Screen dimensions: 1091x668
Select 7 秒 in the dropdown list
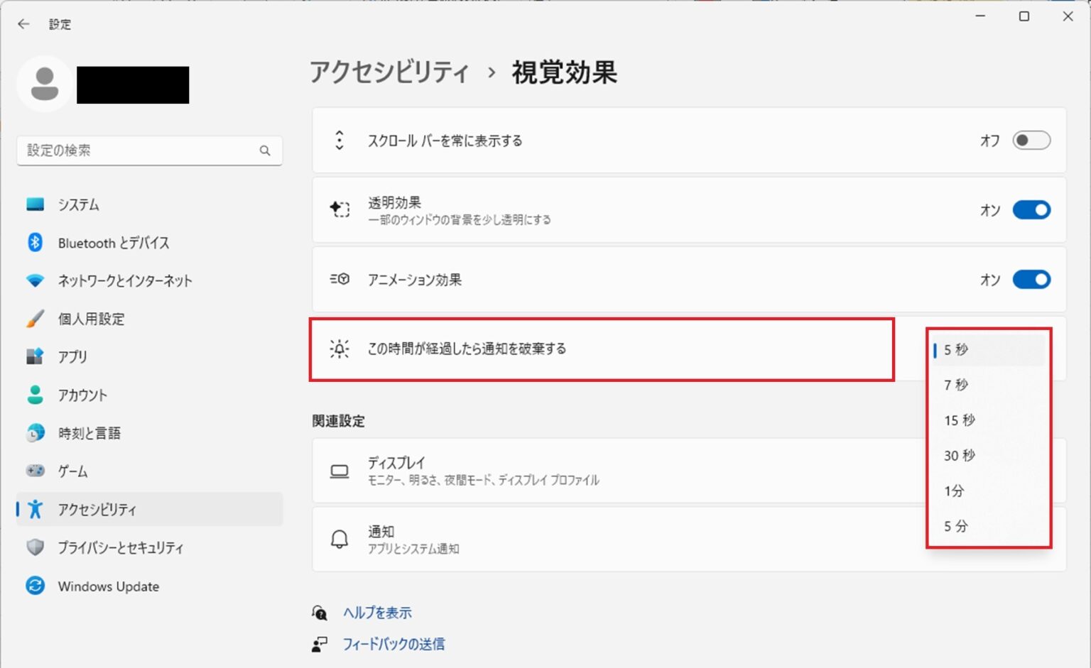point(956,385)
